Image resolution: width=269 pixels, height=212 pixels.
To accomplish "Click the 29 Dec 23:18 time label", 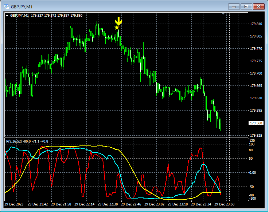I will [178, 204].
